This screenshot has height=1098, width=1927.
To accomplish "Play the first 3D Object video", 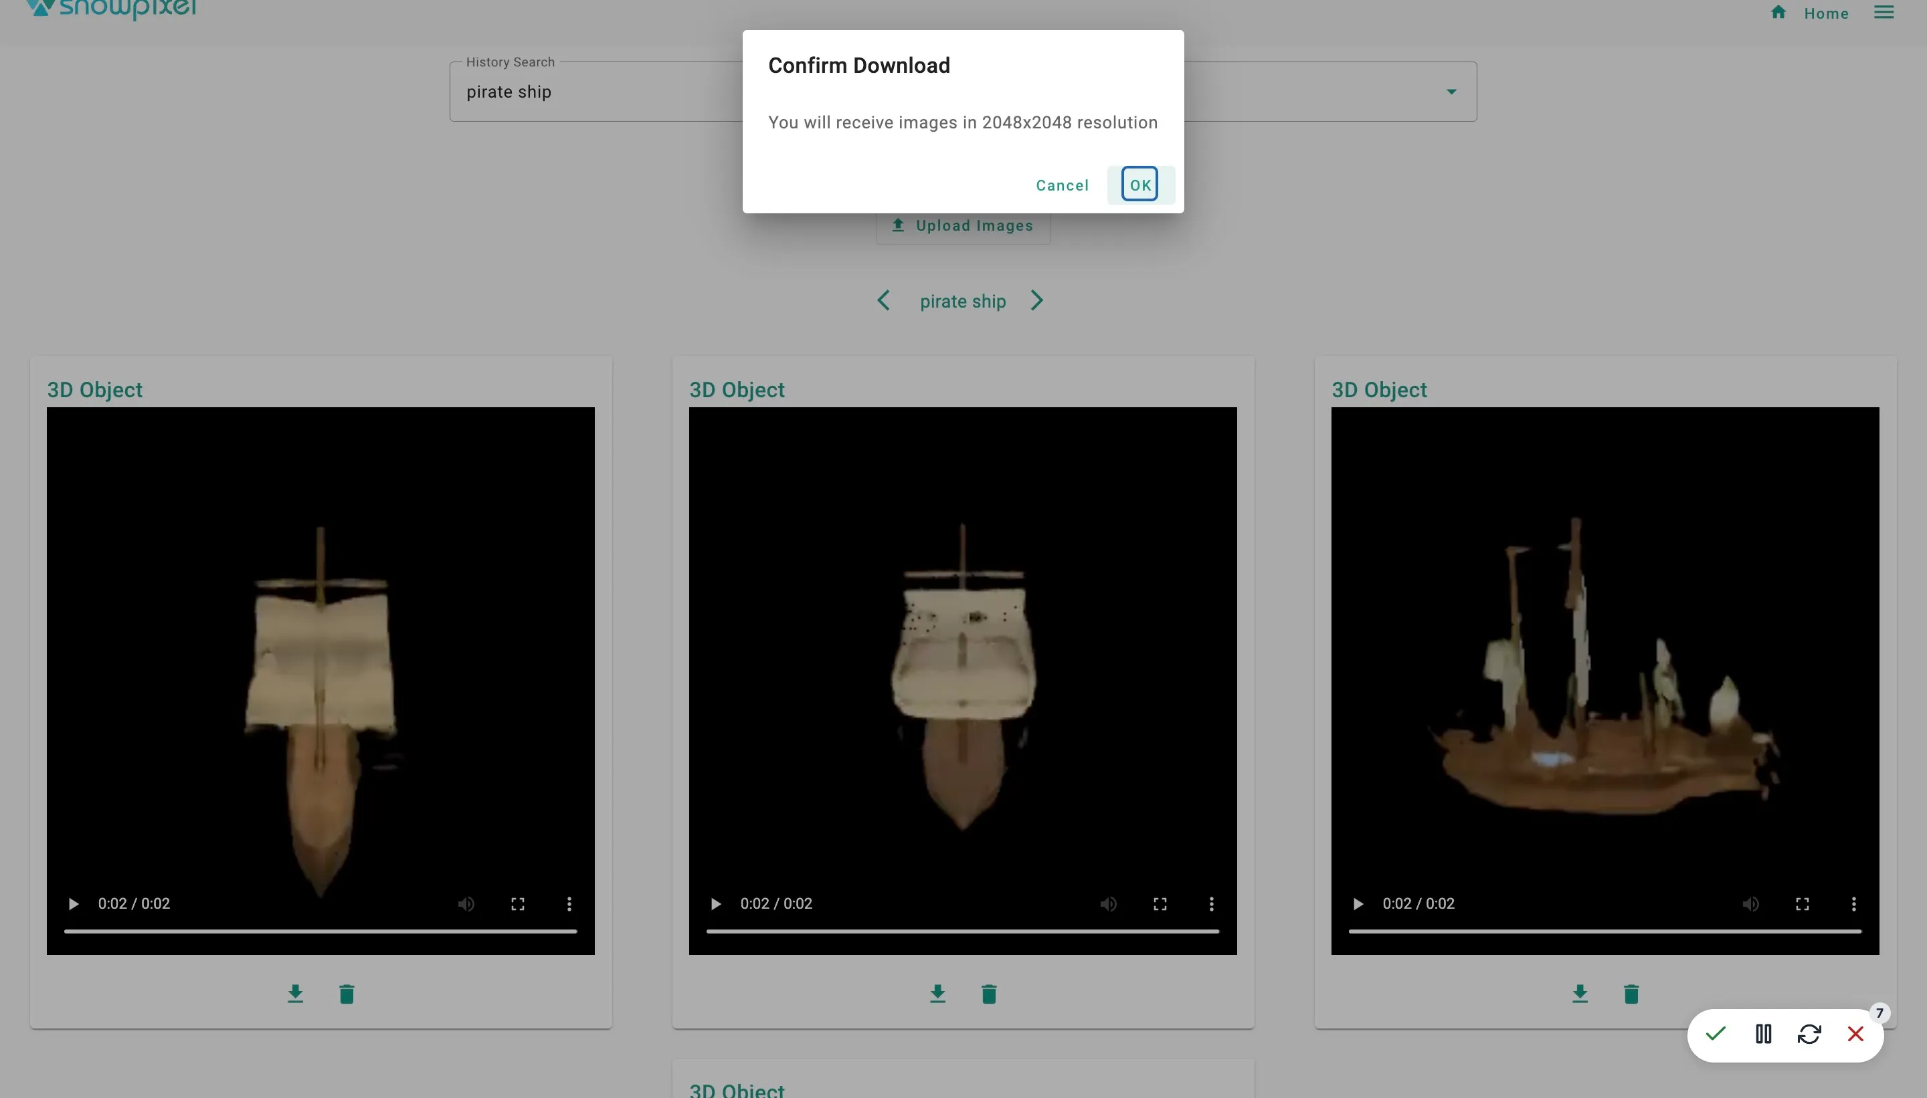I will click(x=73, y=903).
